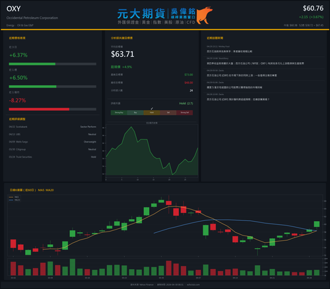Click the analyst count 24
This screenshot has height=289, width=330.
[191, 90]
